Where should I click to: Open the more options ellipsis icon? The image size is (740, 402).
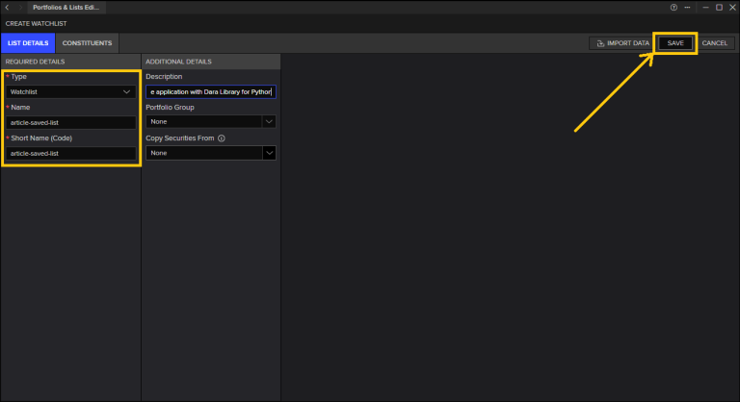click(687, 8)
